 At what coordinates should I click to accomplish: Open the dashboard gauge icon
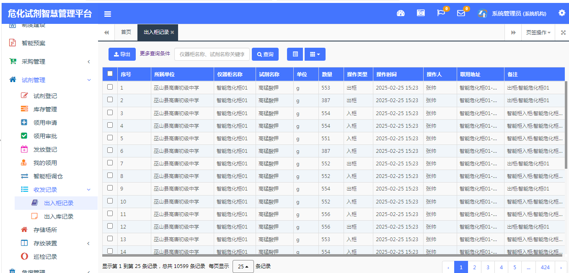coord(401,13)
